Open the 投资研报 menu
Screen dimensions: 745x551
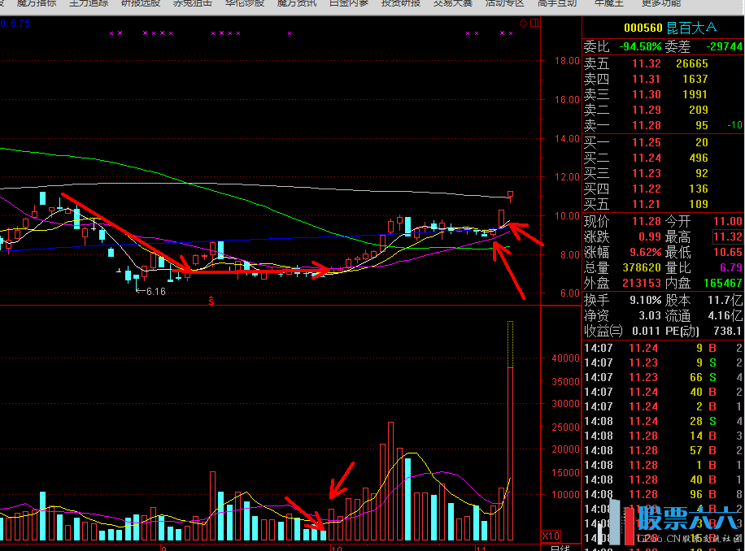401,3
